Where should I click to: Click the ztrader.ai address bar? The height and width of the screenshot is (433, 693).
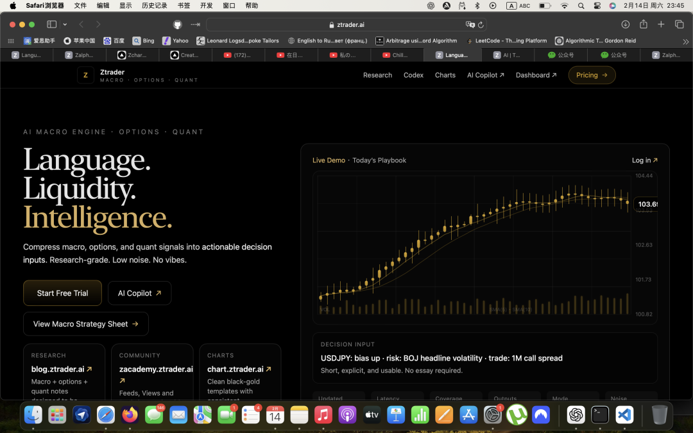tap(346, 24)
